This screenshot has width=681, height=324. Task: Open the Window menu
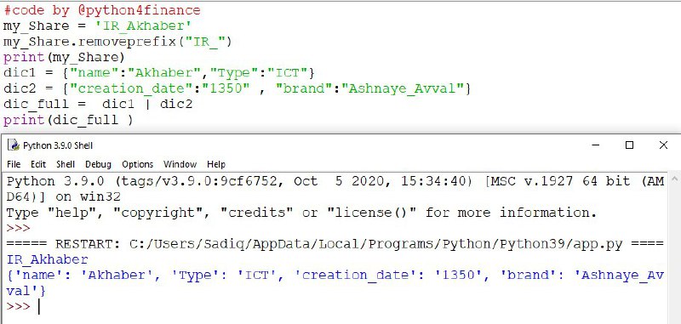180,164
